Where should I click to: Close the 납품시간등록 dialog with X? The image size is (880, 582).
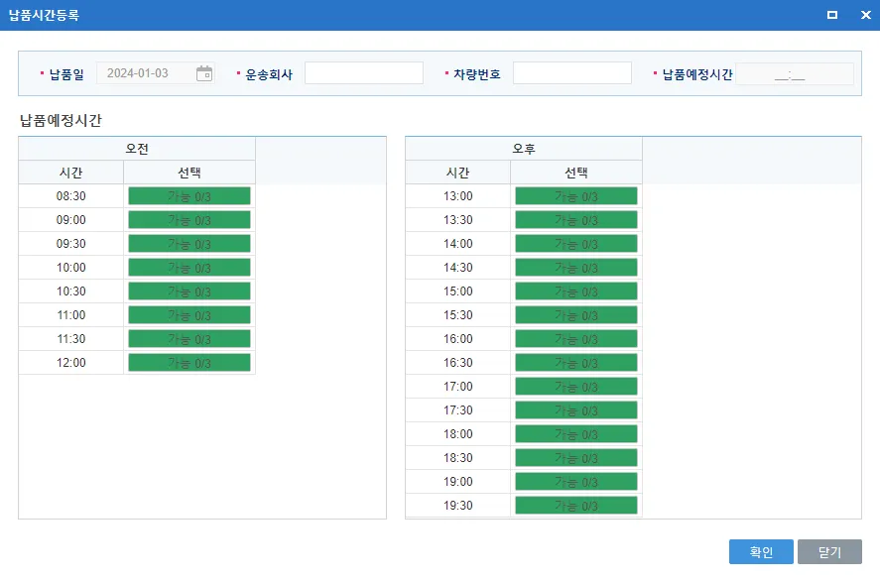[x=865, y=15]
